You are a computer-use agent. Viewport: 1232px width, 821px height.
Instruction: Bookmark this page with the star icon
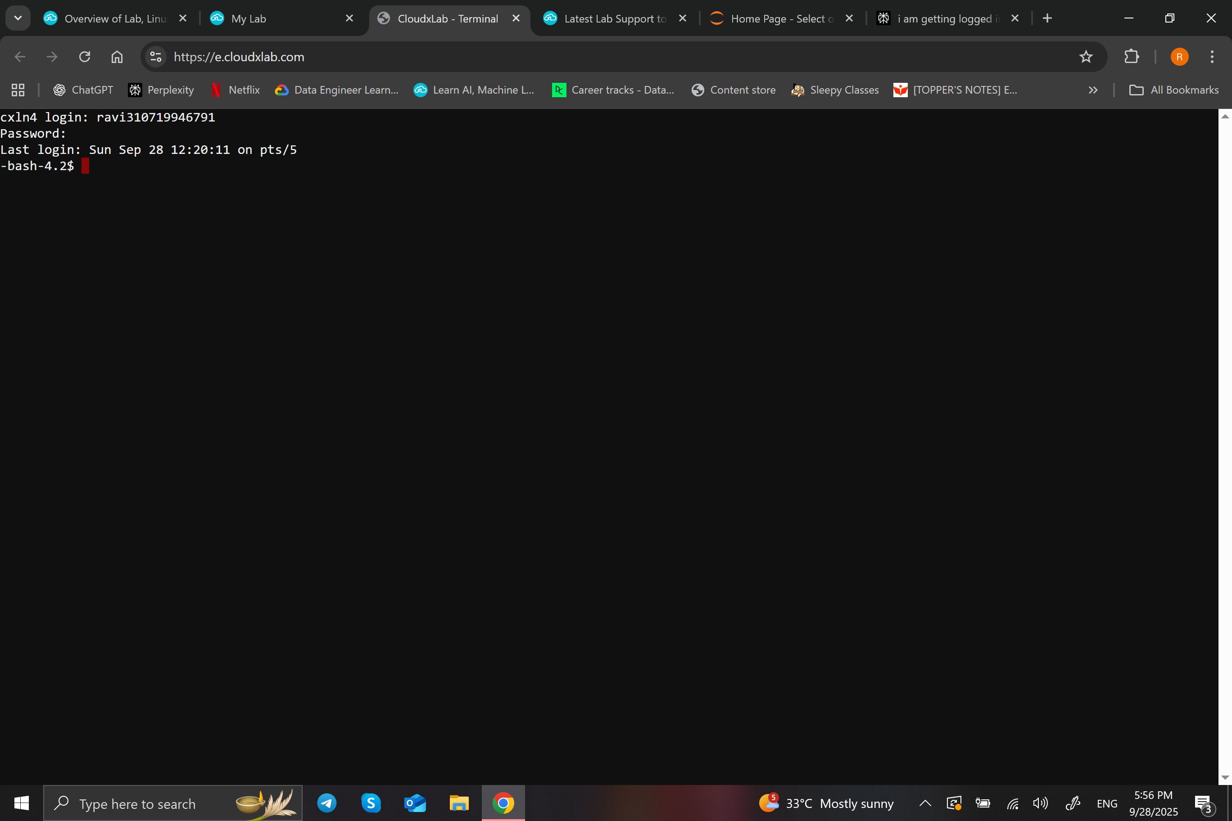point(1085,57)
